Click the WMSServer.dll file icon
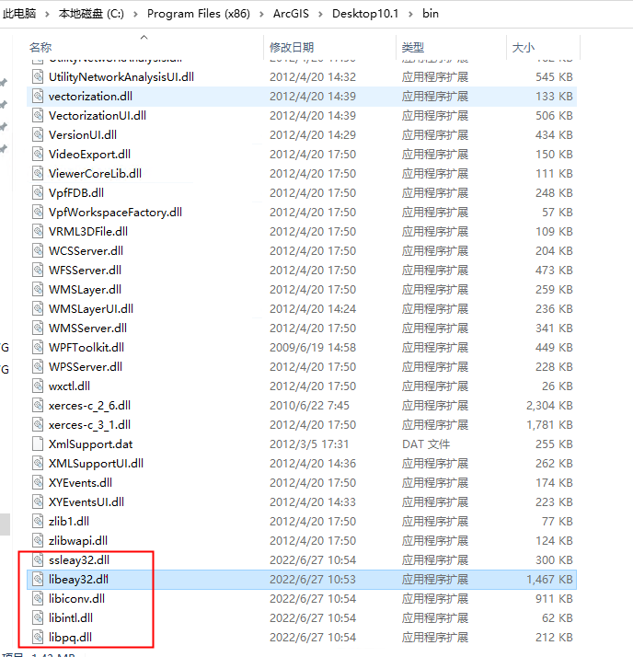Image resolution: width=633 pixels, height=657 pixels. [x=38, y=328]
